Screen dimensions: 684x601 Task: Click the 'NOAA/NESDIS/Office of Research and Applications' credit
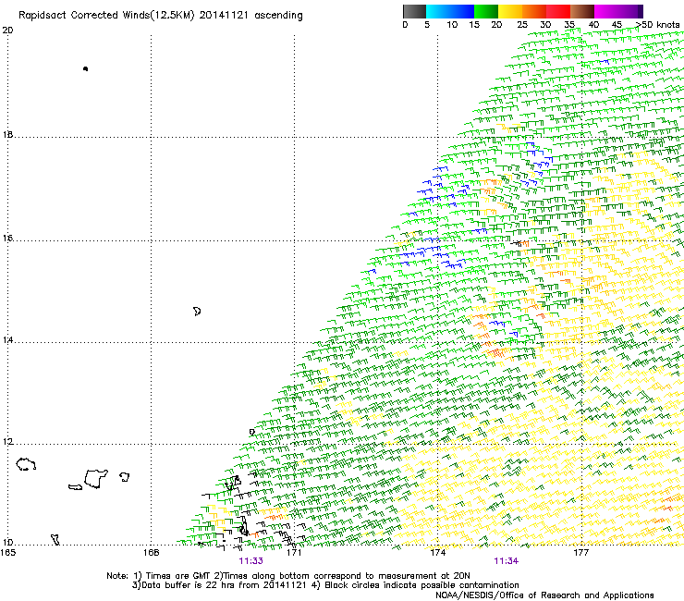544,595
